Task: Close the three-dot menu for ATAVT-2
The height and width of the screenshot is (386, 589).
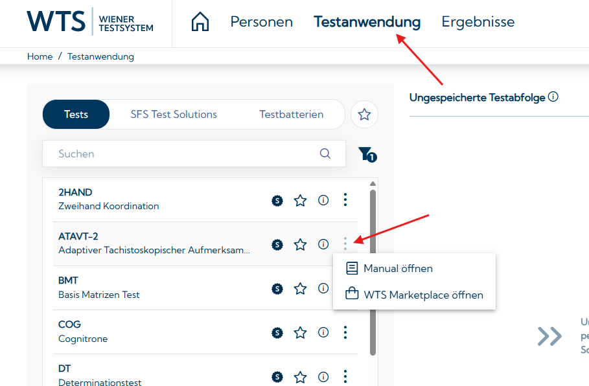Action: tap(345, 244)
